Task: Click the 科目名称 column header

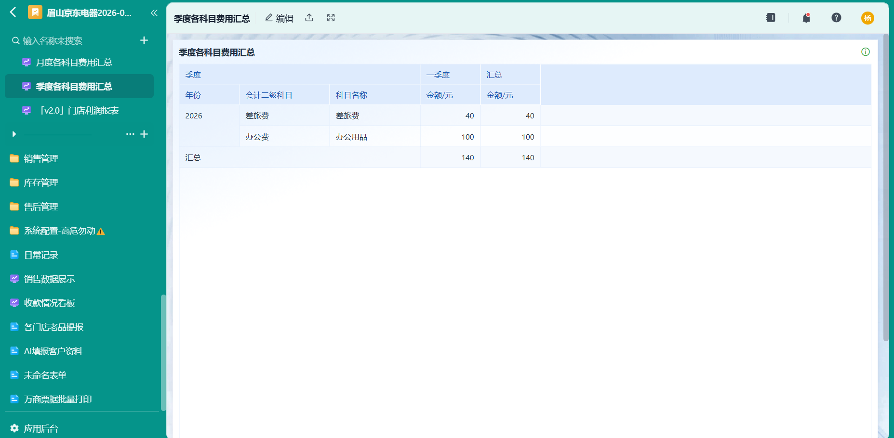Action: 374,95
